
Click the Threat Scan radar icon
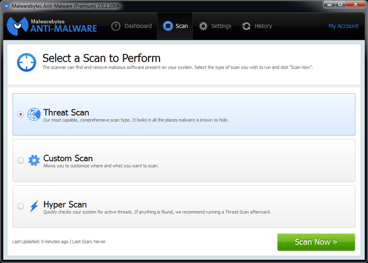pos(34,114)
